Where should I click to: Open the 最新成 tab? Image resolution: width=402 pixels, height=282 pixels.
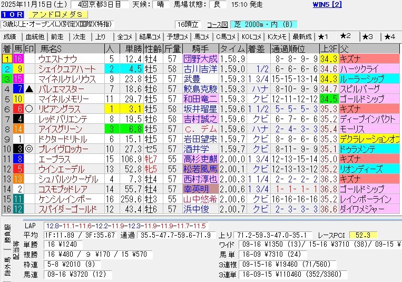tap(302, 37)
